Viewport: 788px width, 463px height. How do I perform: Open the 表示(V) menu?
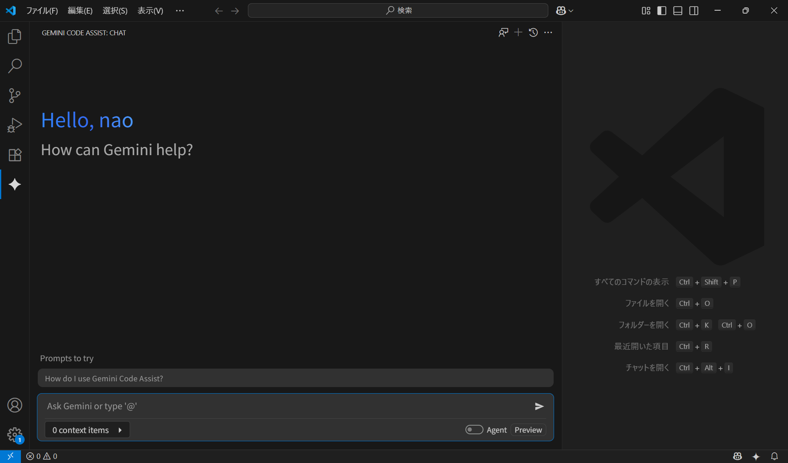click(x=150, y=11)
